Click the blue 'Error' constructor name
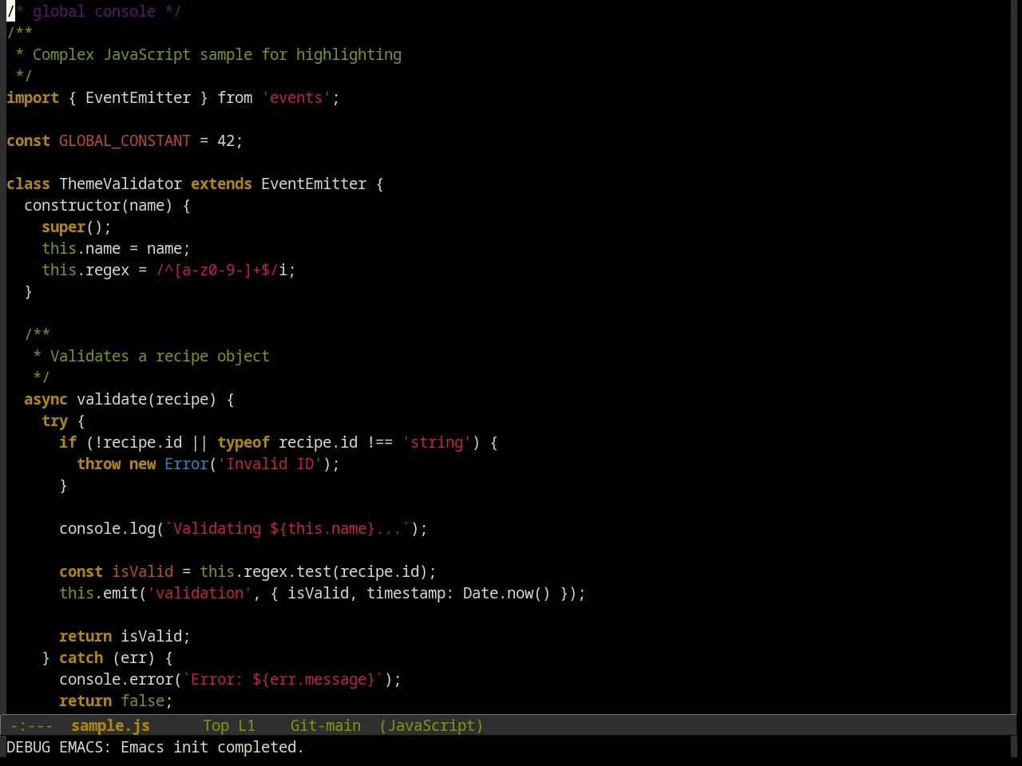This screenshot has height=766, width=1022. (x=186, y=464)
